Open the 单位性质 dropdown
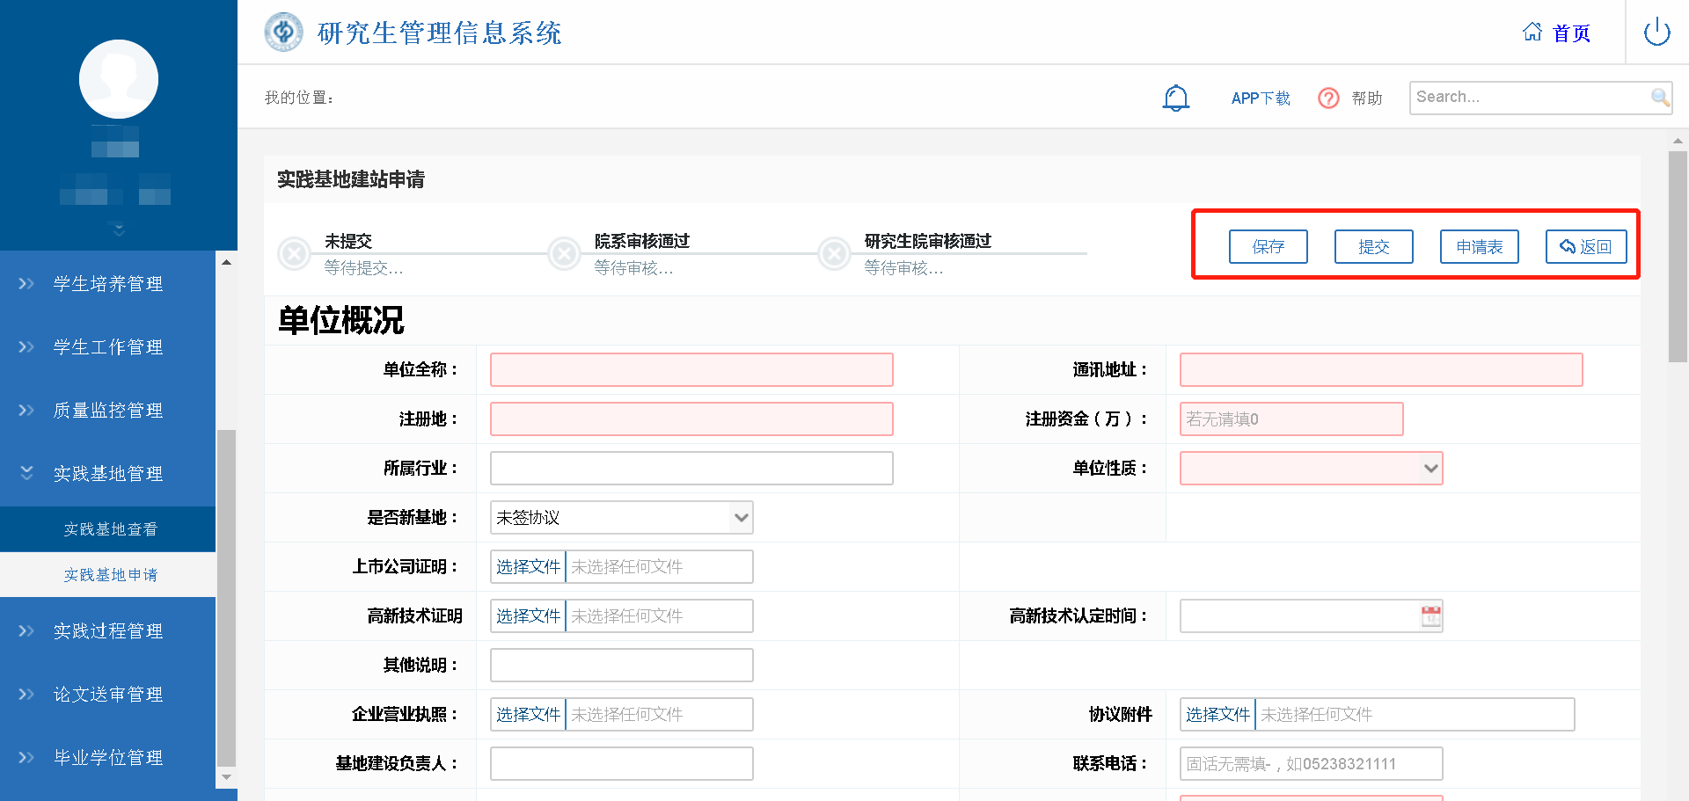The image size is (1689, 801). [x=1311, y=469]
